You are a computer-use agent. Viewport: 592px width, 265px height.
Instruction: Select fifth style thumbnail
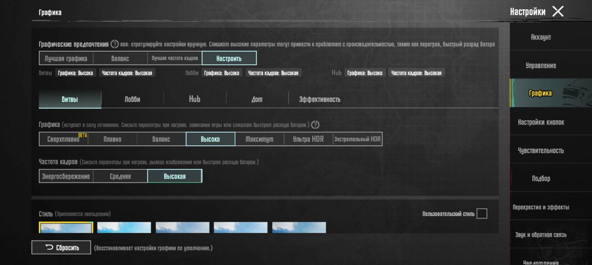(x=299, y=228)
